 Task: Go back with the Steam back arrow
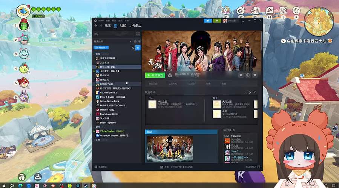[96, 26]
